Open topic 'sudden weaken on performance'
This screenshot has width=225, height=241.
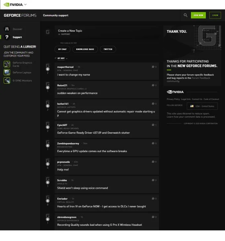click(x=77, y=93)
